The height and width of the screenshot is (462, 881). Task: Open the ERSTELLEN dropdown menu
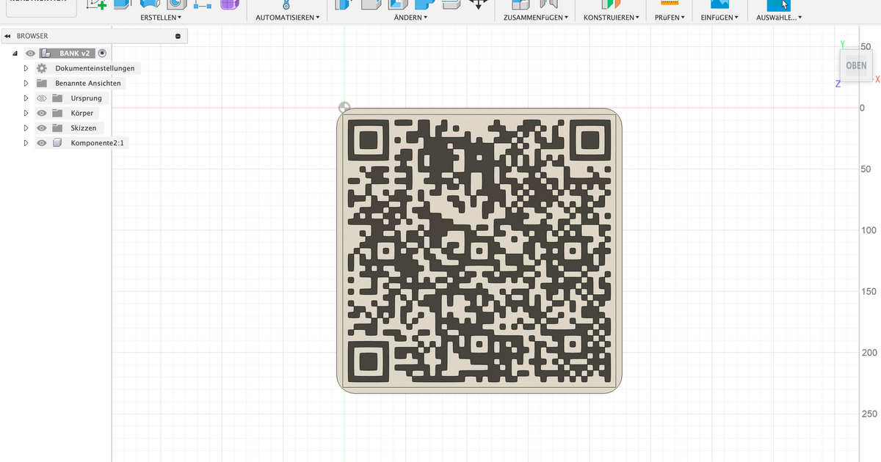click(x=161, y=17)
